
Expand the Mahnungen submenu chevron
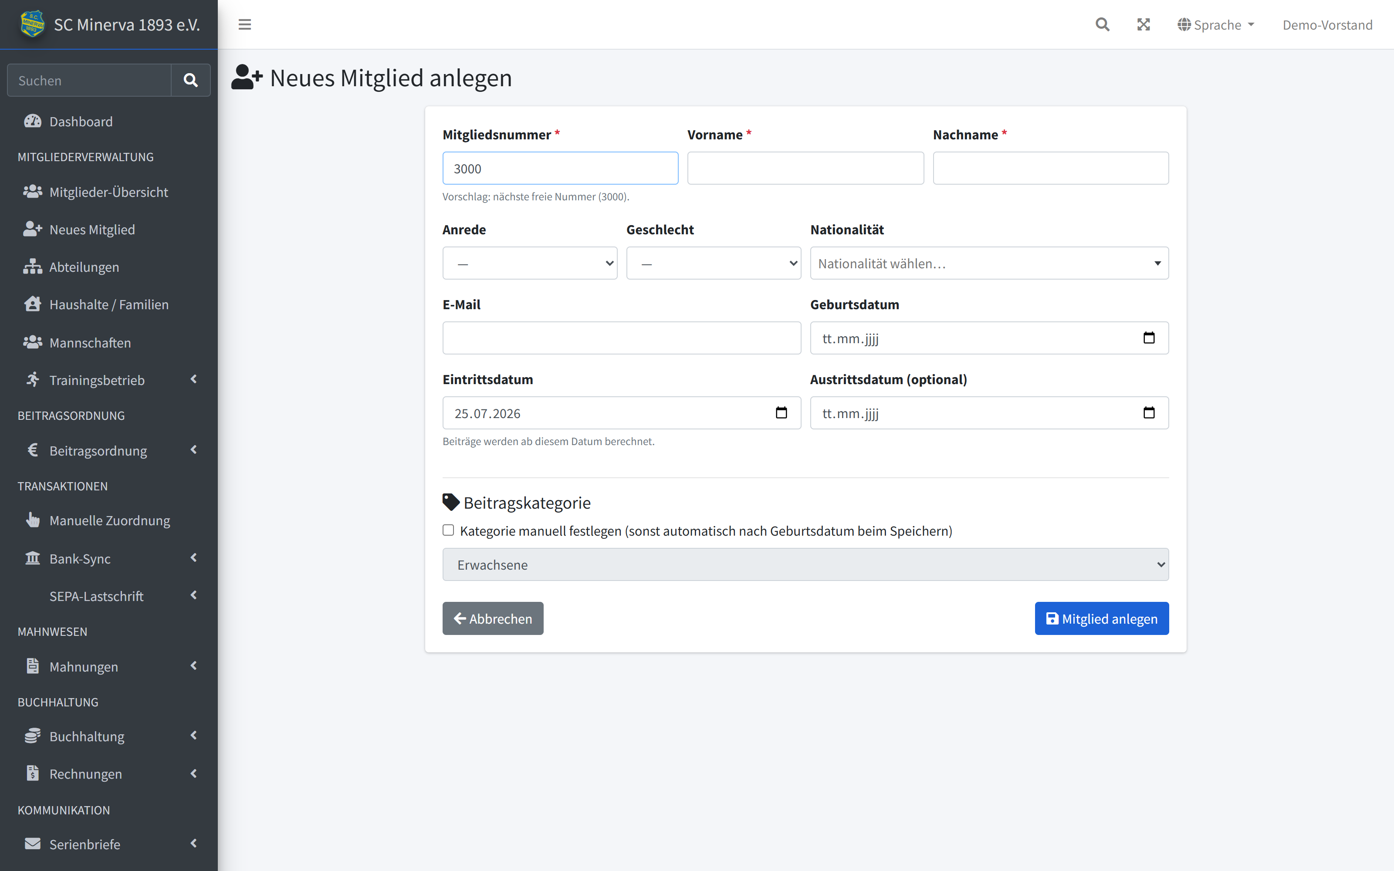point(193,665)
